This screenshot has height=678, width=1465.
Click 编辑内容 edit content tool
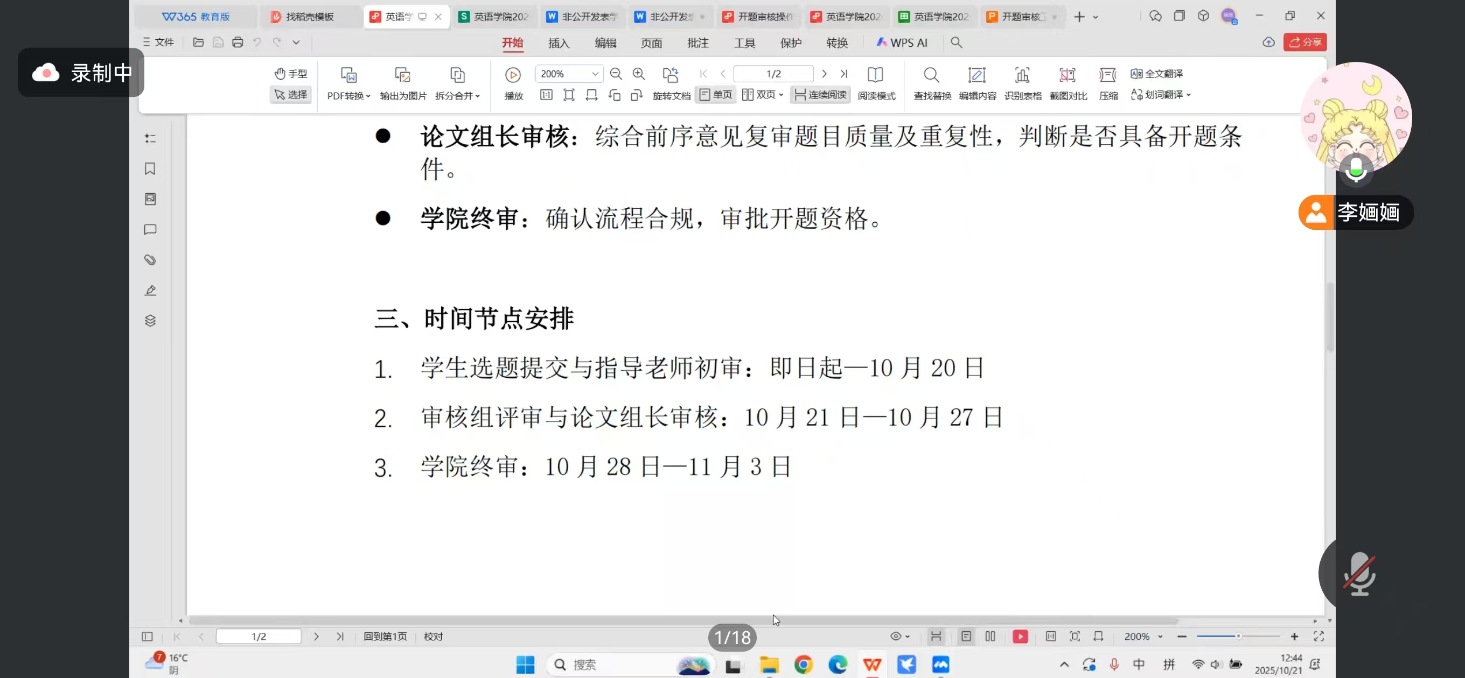pos(977,83)
